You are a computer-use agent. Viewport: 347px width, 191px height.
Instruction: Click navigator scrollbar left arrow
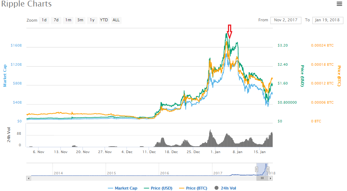(28, 178)
